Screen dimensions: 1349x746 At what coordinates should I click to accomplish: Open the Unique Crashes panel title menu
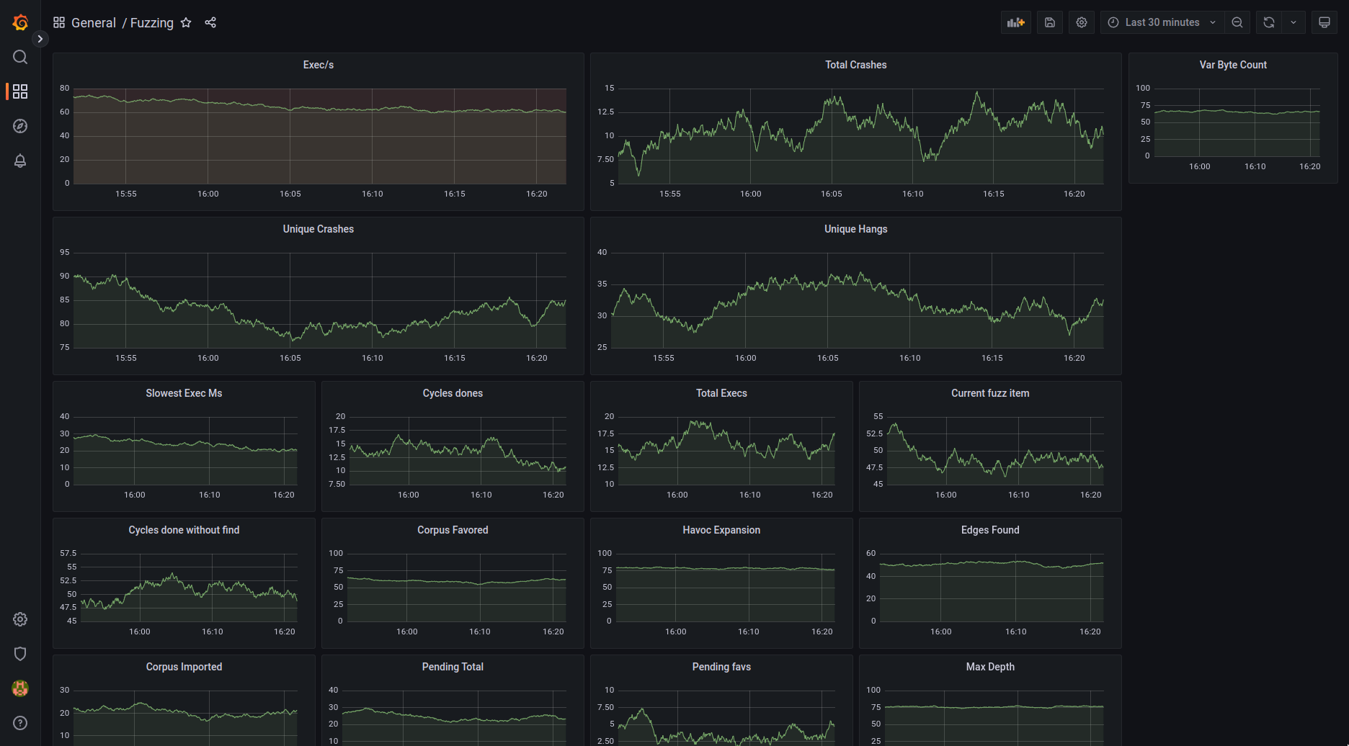(x=319, y=229)
